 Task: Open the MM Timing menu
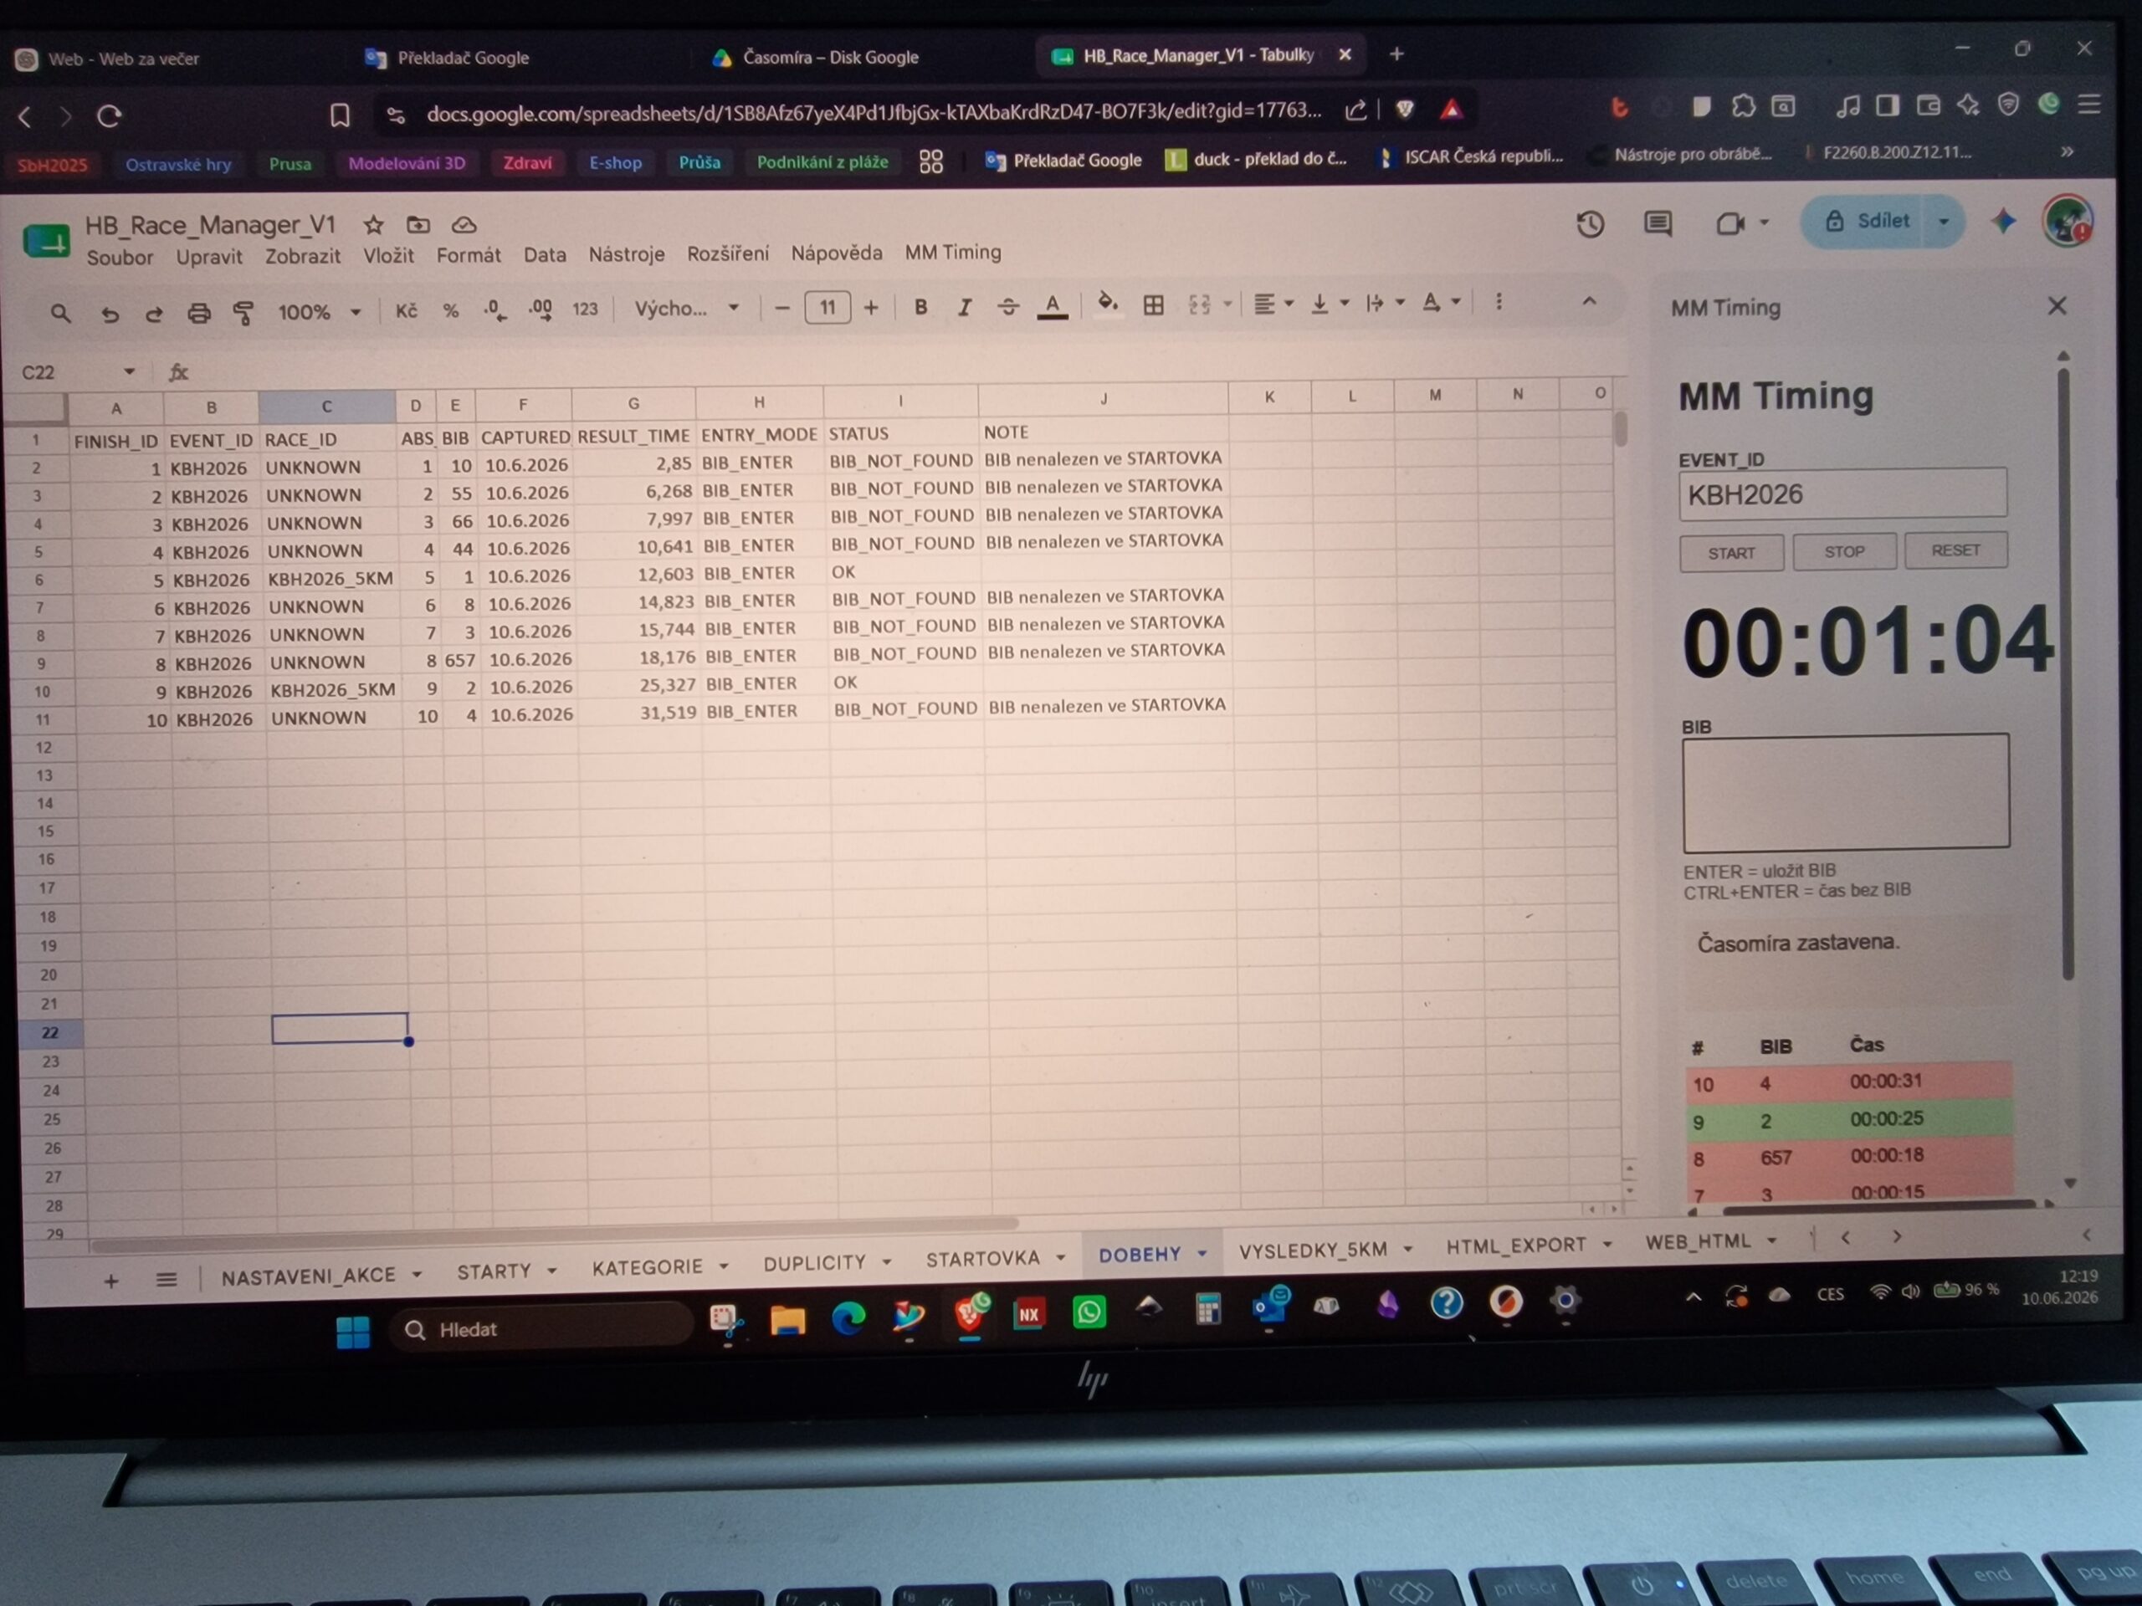[953, 252]
